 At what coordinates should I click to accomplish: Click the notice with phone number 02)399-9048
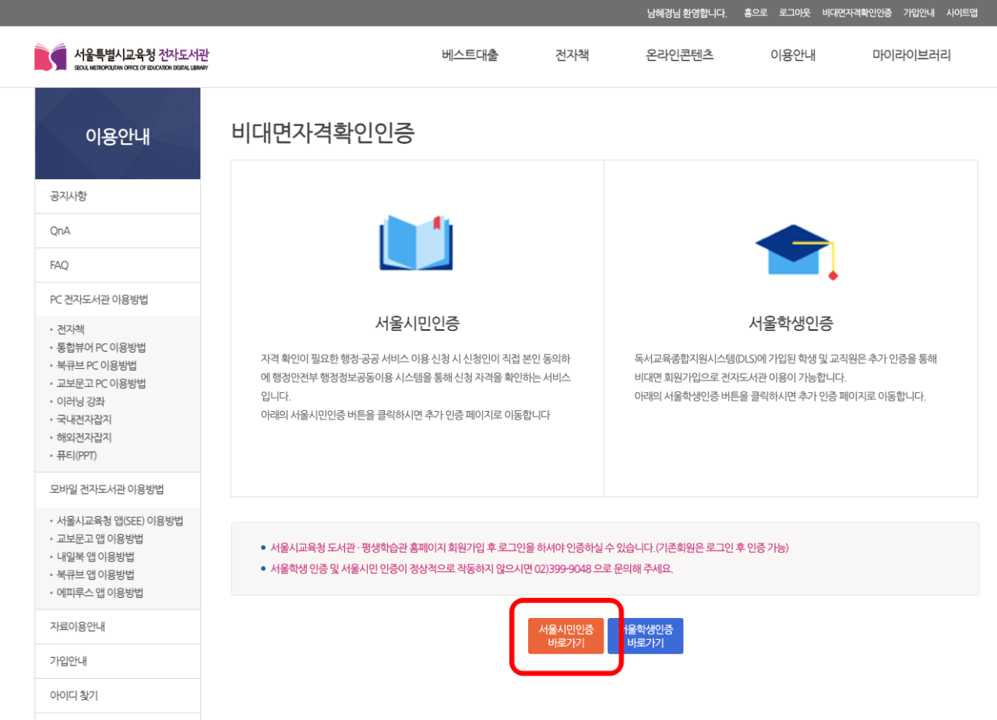[471, 568]
